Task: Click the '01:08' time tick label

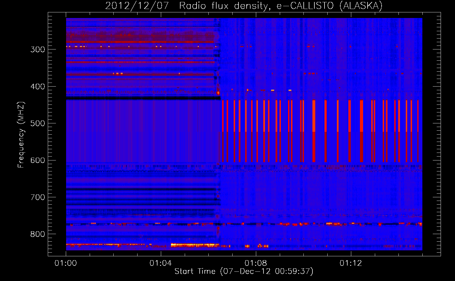Action: (256, 263)
